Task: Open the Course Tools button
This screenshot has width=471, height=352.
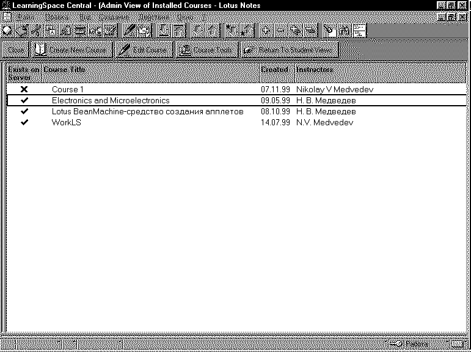Action: point(206,50)
